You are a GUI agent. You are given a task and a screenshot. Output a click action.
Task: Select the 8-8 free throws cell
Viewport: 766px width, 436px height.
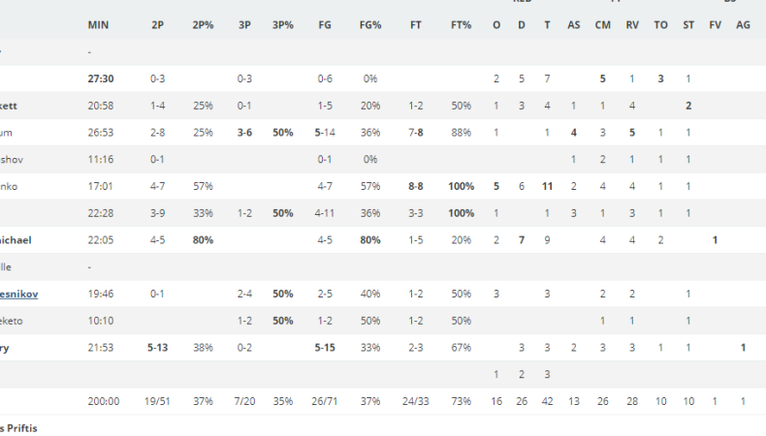pos(416,186)
